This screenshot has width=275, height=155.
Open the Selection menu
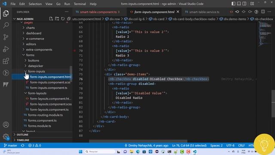pos(35,4)
